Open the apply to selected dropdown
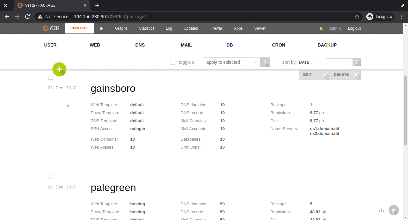The height and width of the screenshot is (220, 408). pyautogui.click(x=231, y=62)
